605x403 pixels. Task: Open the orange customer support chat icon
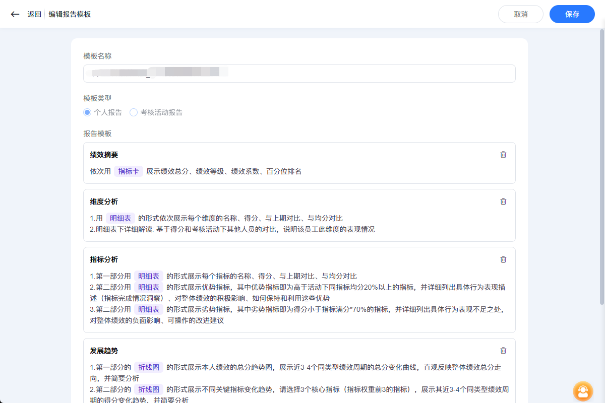(x=583, y=391)
